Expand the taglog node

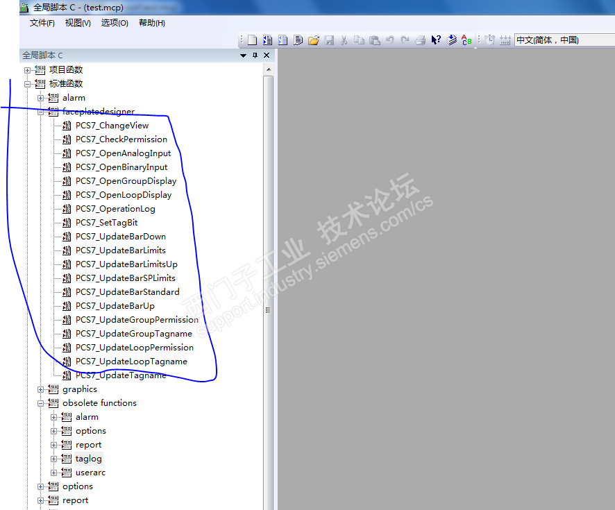[x=53, y=459]
